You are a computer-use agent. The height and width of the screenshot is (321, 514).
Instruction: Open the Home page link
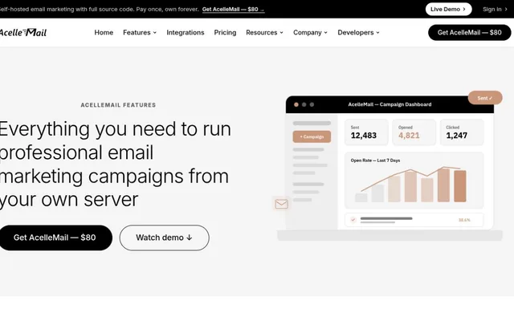click(104, 32)
